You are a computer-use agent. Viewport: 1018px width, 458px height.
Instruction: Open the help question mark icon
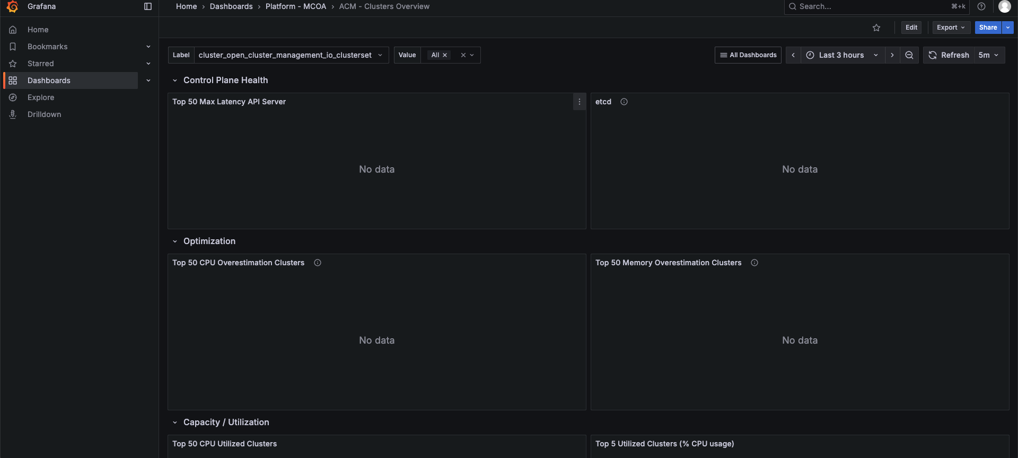tap(981, 6)
